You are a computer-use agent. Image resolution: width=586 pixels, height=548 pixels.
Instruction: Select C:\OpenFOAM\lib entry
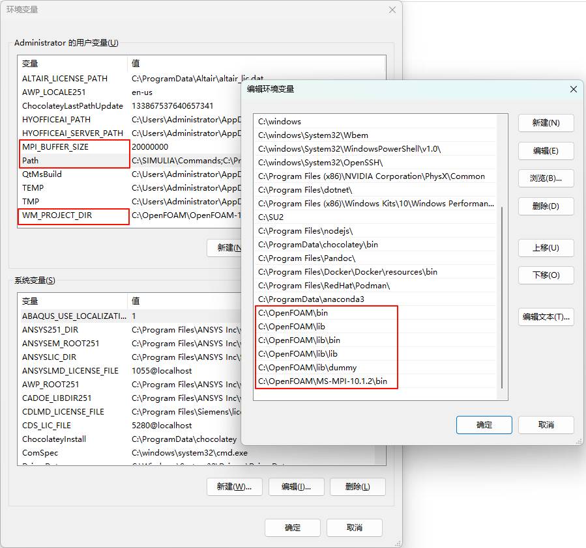tap(375, 327)
